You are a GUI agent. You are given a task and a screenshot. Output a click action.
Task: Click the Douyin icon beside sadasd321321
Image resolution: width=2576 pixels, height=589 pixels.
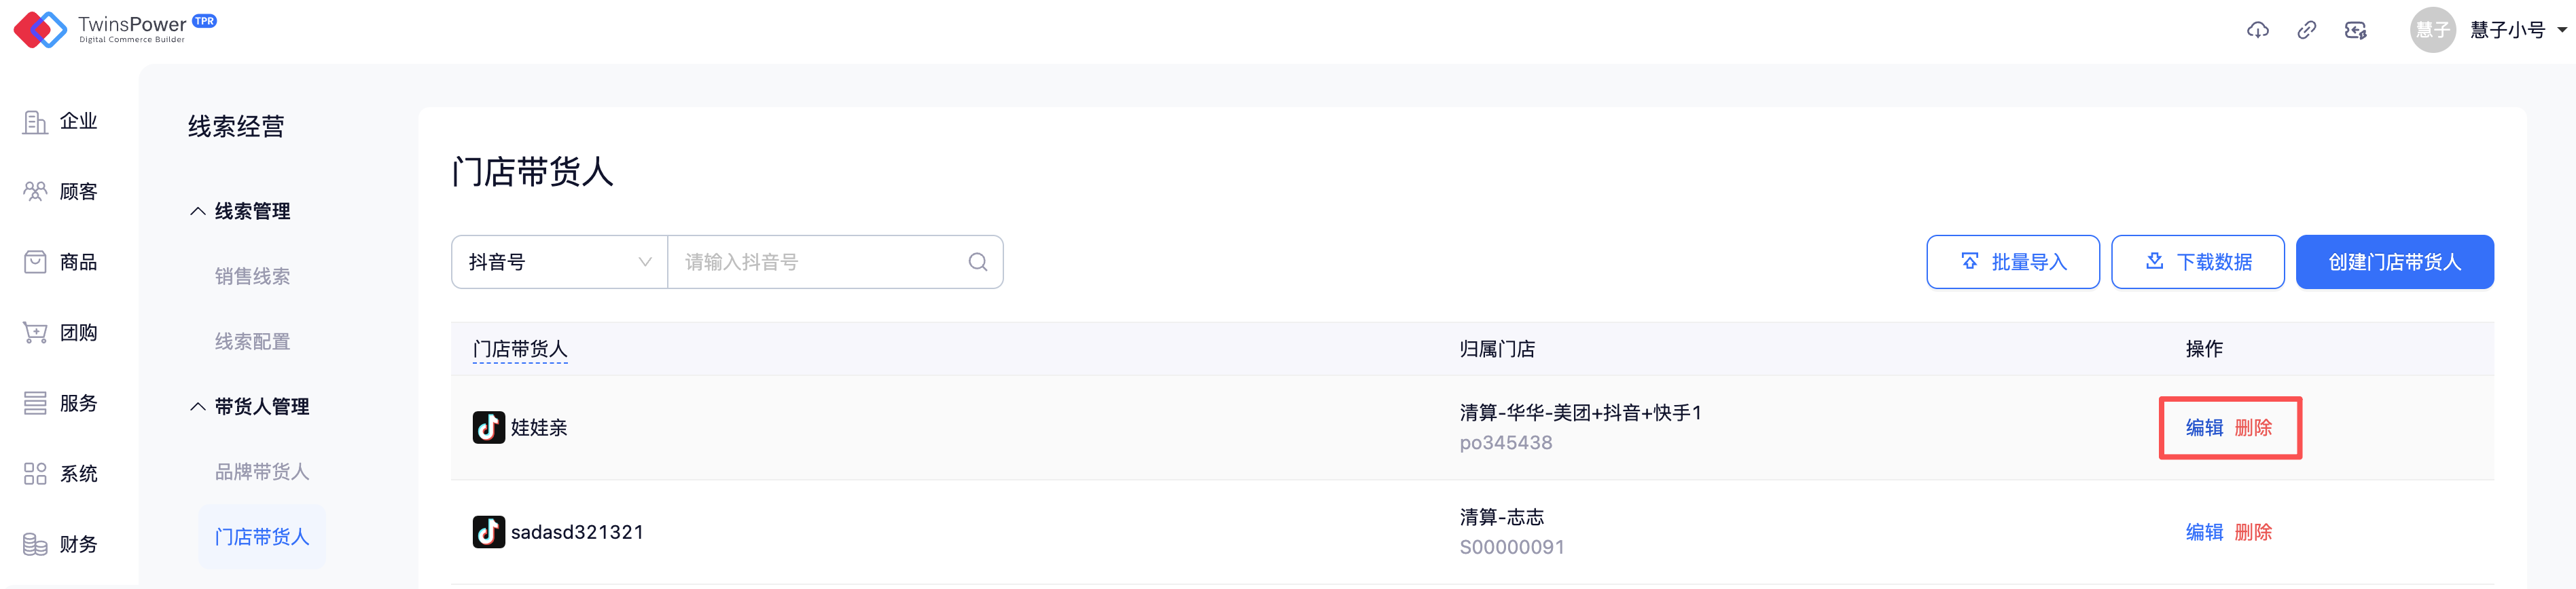488,532
